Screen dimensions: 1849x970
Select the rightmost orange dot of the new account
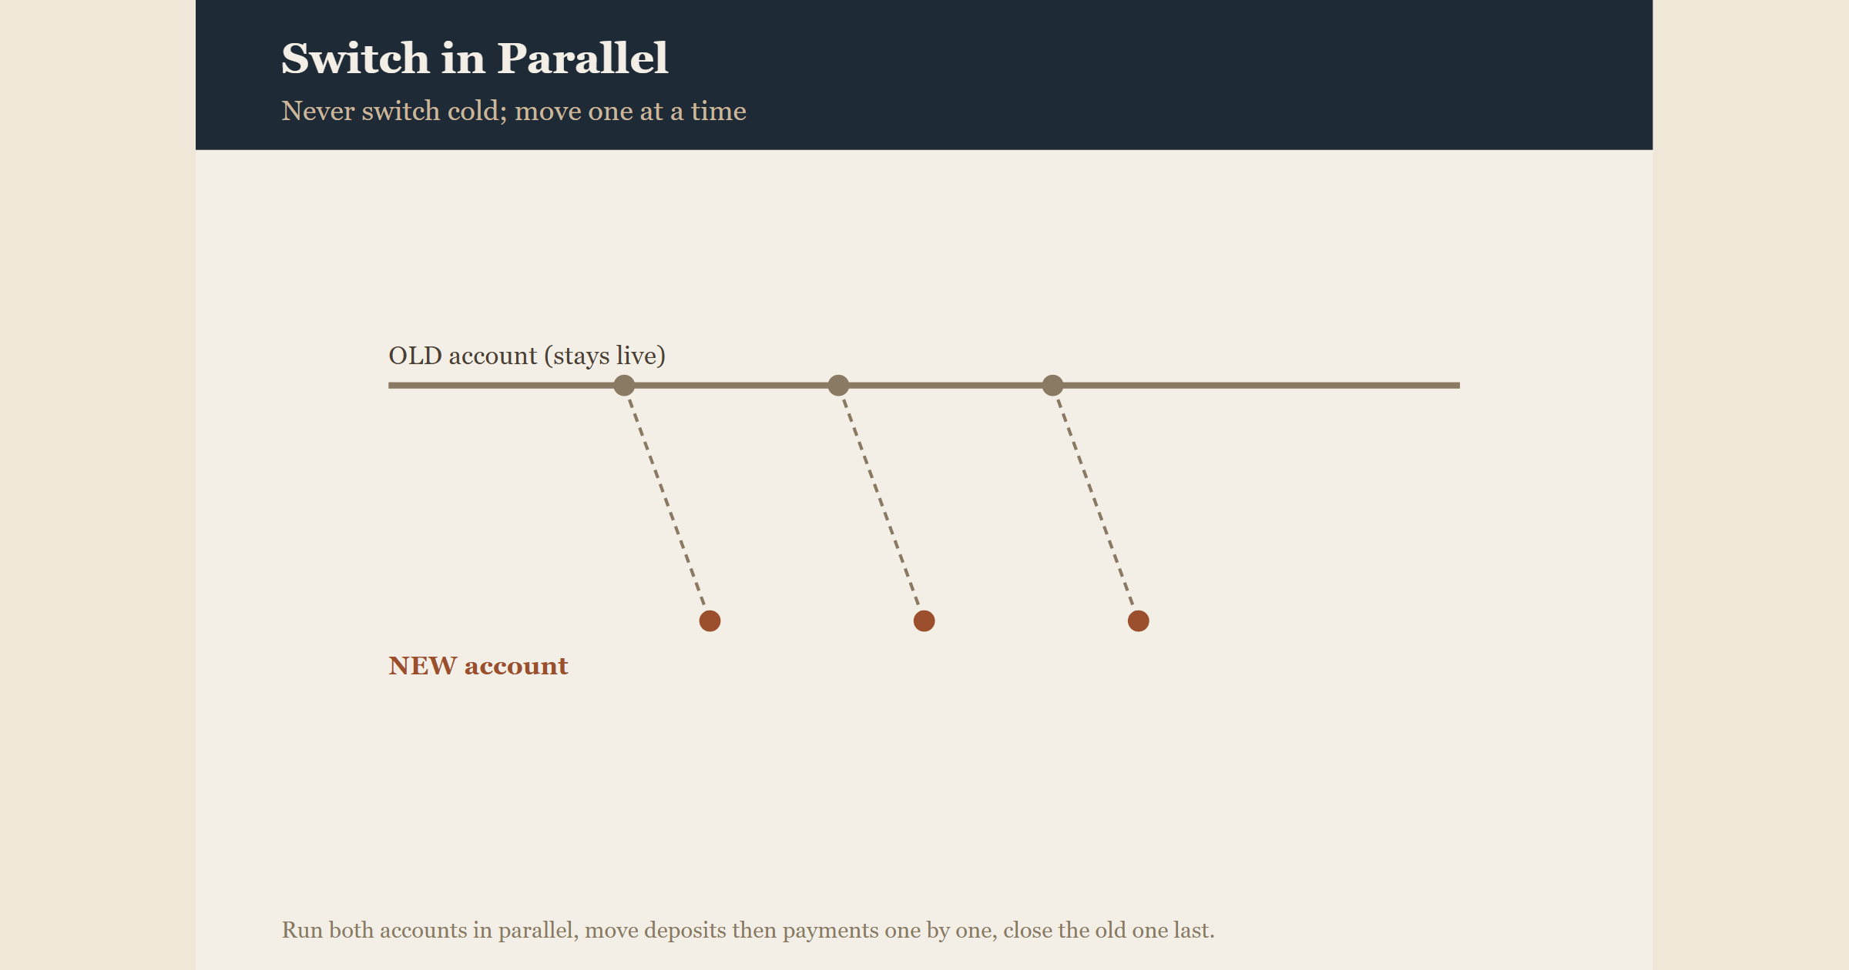[x=1138, y=620]
